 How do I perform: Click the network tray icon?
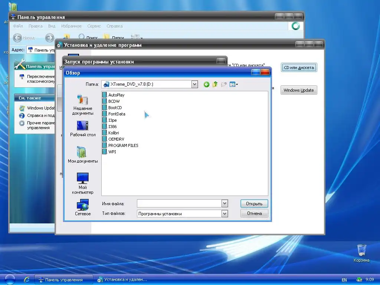359,279
